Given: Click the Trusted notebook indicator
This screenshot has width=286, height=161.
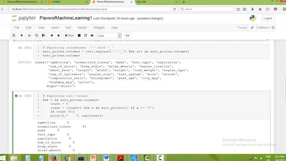Looking at the screenshot, I should click(242, 28).
